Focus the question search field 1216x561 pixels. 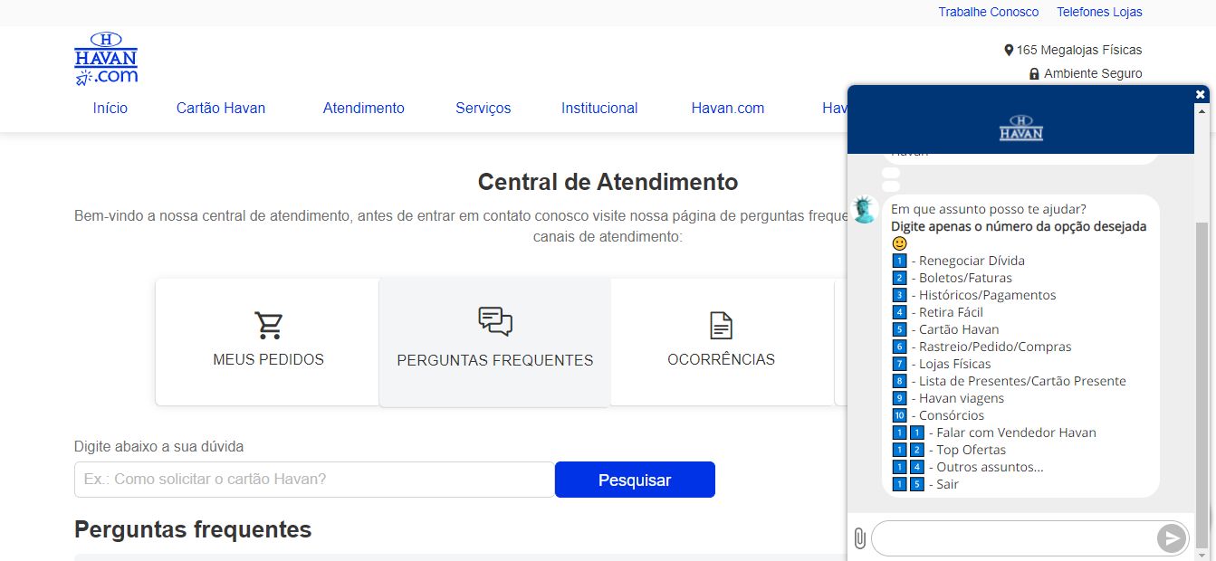click(314, 480)
